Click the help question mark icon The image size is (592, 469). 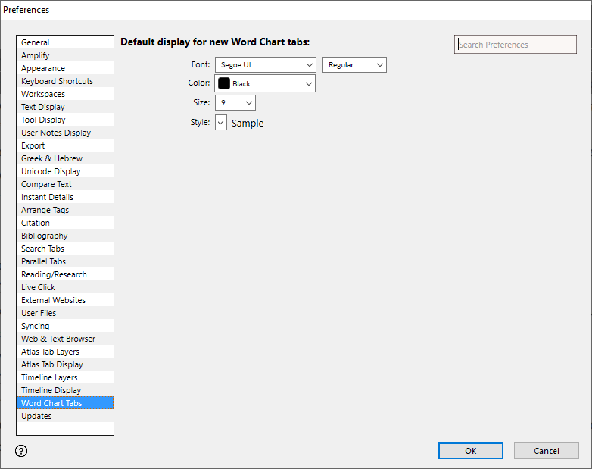(21, 451)
